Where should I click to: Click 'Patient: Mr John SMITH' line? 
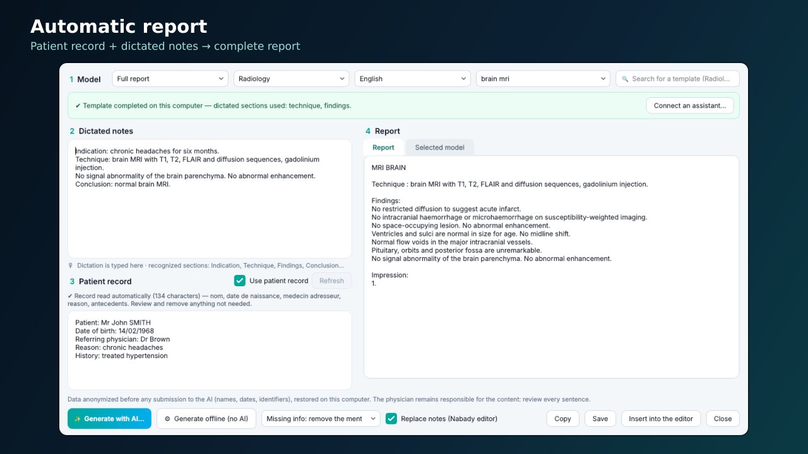[x=113, y=323]
